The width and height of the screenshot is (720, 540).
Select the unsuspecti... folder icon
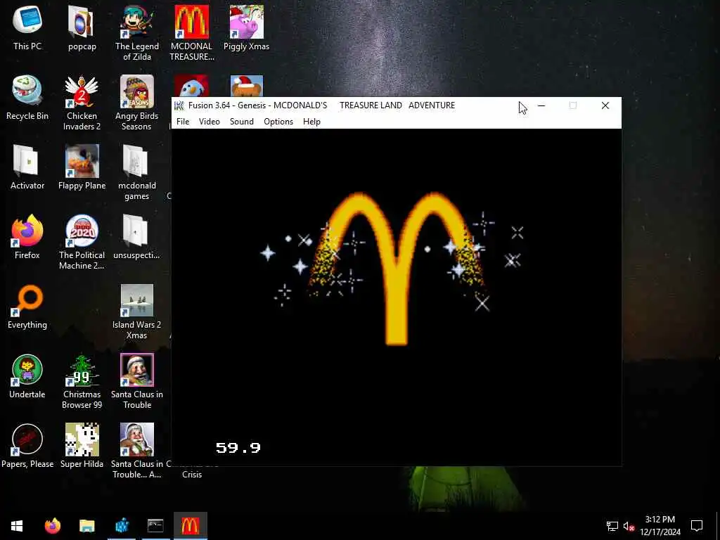click(137, 237)
